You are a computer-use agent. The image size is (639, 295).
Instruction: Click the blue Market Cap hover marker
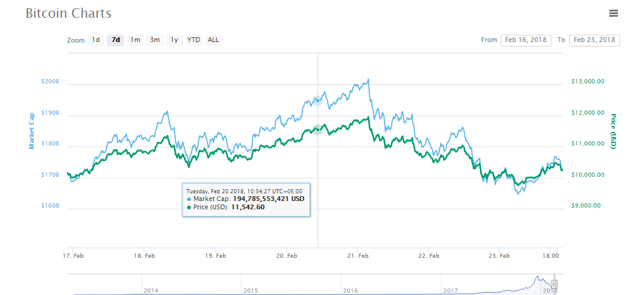pyautogui.click(x=318, y=101)
